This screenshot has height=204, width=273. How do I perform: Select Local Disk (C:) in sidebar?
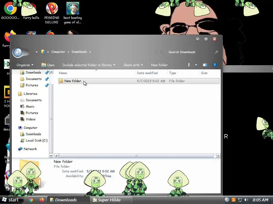36,141
